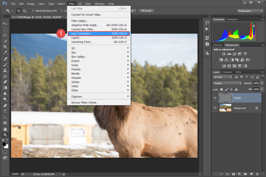
Task: Select the Path Selection tool
Action: [5, 117]
